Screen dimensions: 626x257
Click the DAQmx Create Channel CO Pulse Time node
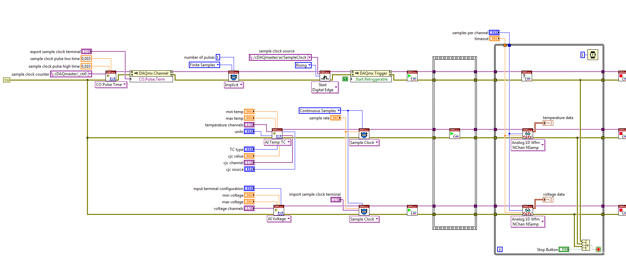[111, 76]
